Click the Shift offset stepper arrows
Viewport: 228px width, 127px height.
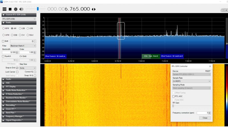tap(34, 41)
